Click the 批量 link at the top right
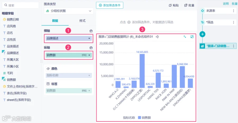Image resolution: width=238 pixels, height=123 pixels. [235, 4]
